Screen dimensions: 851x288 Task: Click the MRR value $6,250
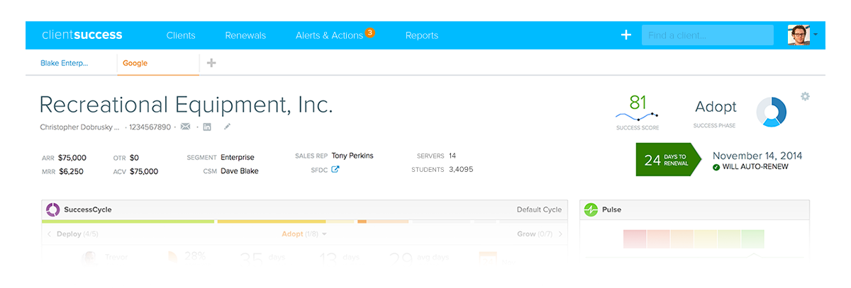(x=71, y=171)
